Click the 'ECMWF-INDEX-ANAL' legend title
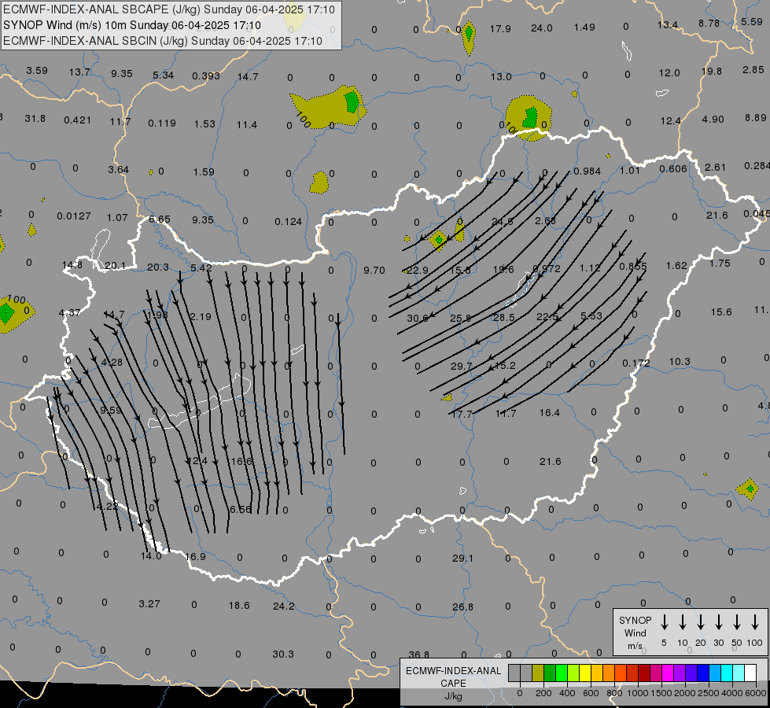 tap(453, 671)
